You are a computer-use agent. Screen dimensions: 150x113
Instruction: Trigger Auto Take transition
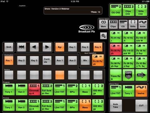(x=116, y=105)
